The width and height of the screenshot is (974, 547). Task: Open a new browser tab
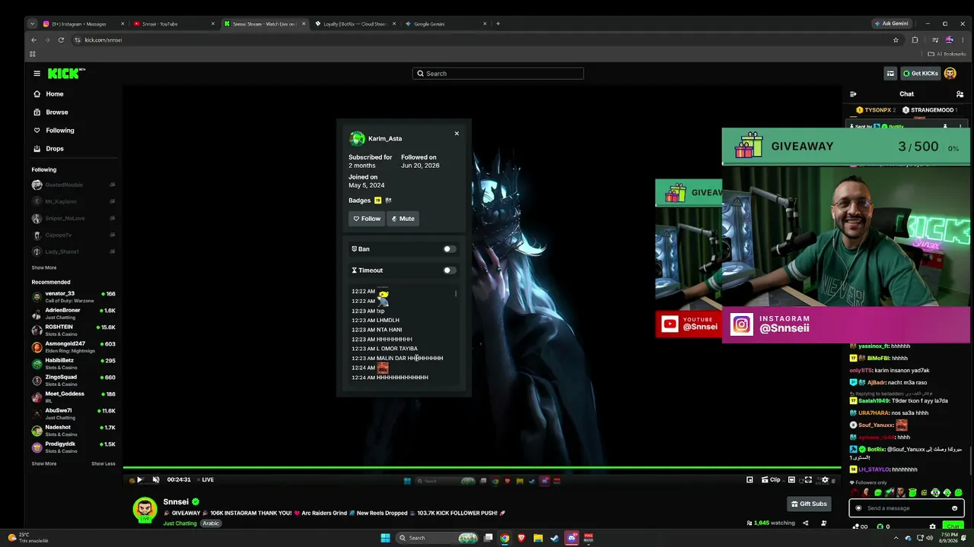coord(498,24)
